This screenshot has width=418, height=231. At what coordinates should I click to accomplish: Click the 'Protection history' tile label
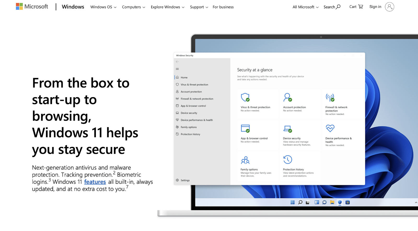pos(293,170)
